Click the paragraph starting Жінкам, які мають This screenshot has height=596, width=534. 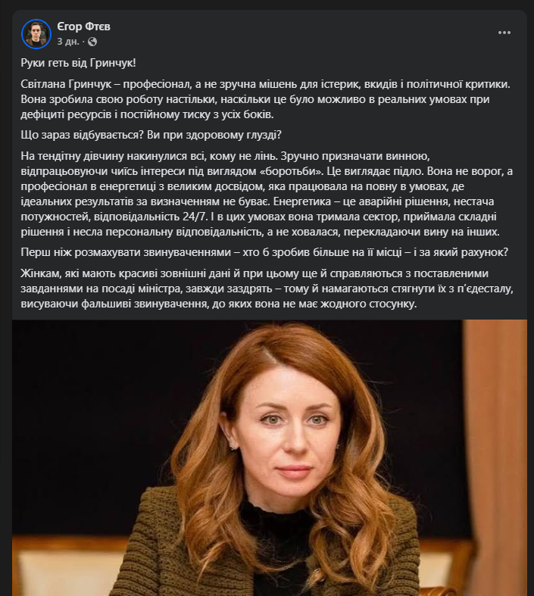pyautogui.click(x=267, y=289)
